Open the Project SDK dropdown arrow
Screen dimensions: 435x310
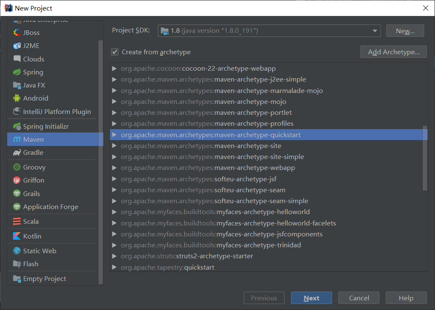point(375,31)
